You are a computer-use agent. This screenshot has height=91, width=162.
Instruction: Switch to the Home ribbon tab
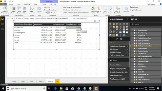[11, 4]
